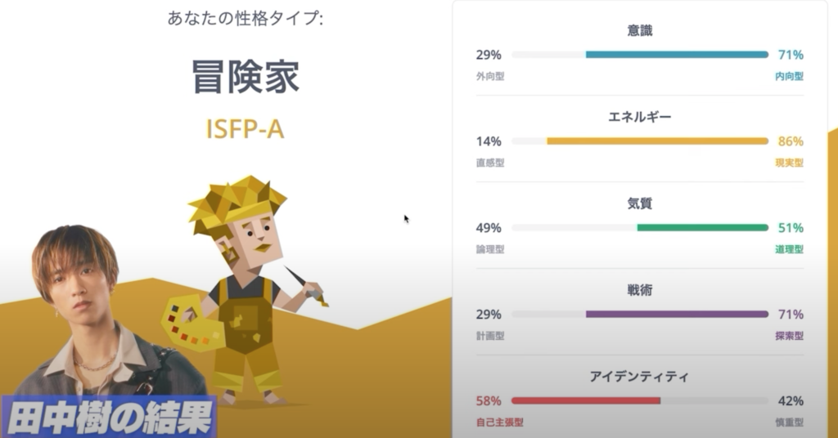The width and height of the screenshot is (838, 438).
Task: Click the 田中樹の結果 caption banner
Action: pyautogui.click(x=110, y=417)
